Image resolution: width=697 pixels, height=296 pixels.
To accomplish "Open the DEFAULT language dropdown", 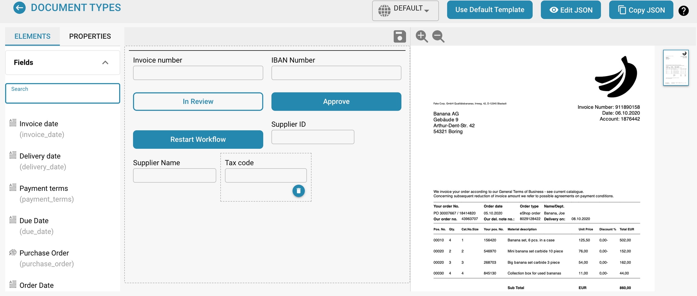I will (x=405, y=11).
